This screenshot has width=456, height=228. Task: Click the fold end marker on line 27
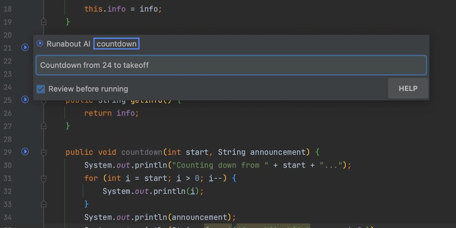(44, 126)
